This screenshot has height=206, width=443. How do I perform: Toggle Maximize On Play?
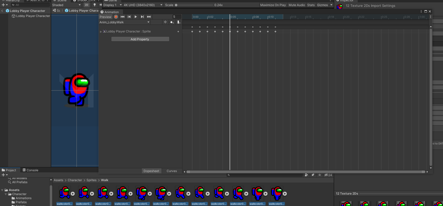tap(273, 5)
